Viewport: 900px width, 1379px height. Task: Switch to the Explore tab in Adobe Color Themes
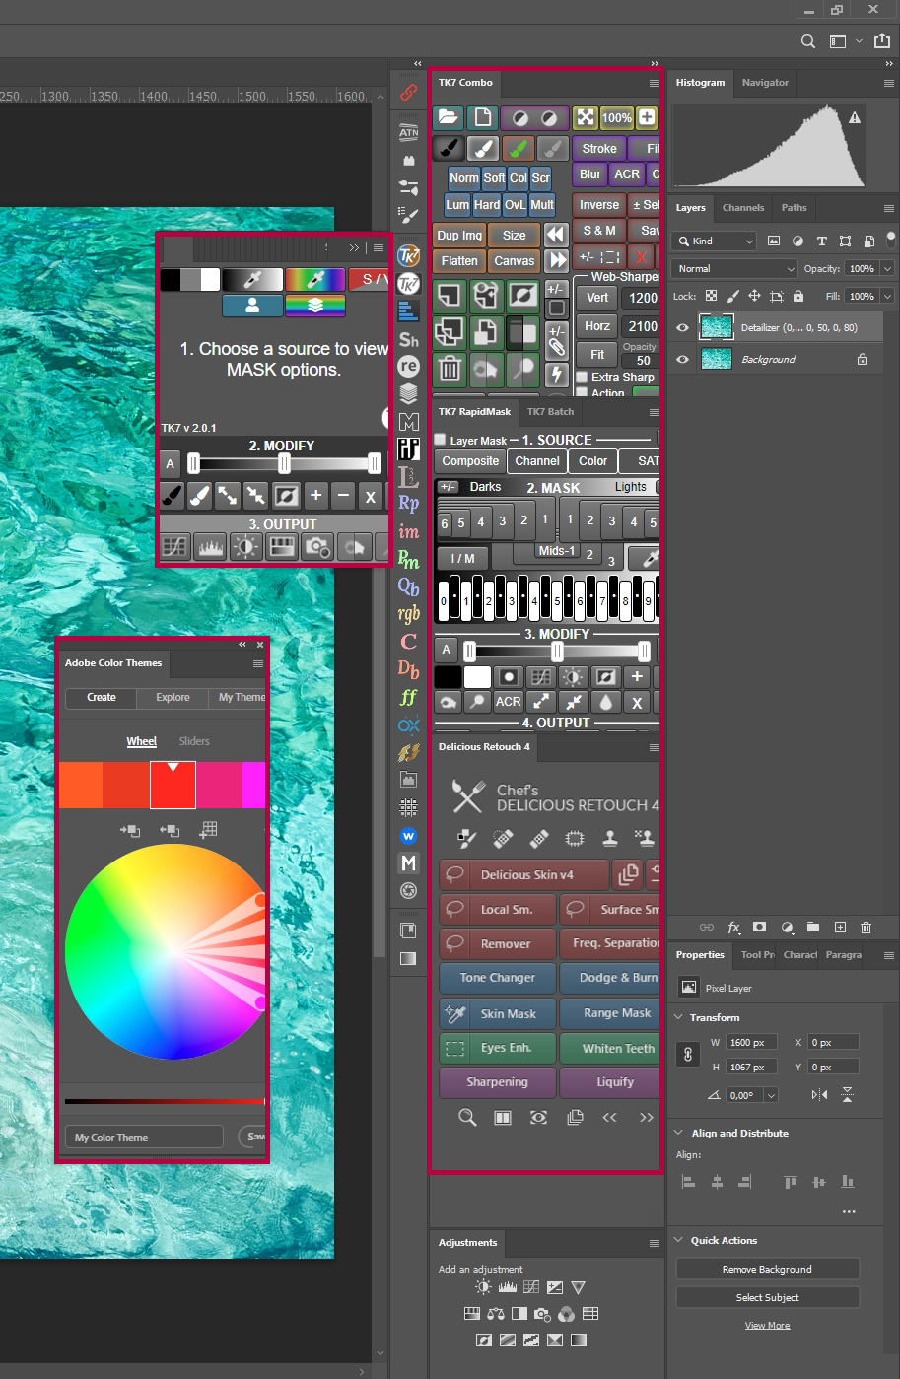173,697
